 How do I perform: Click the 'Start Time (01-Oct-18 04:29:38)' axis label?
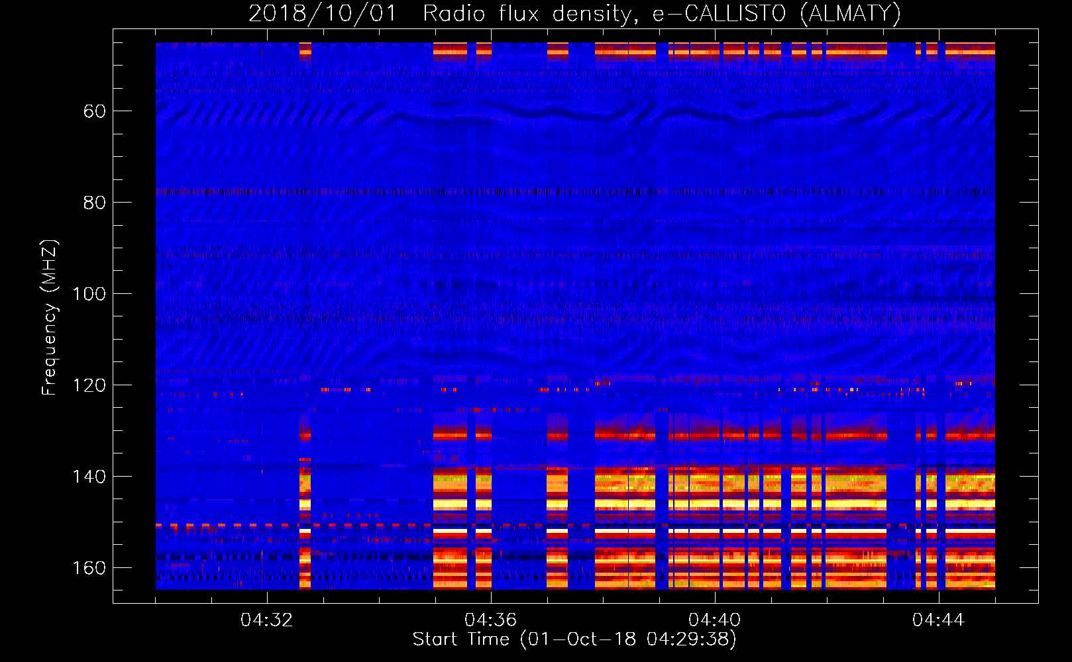coord(574,639)
